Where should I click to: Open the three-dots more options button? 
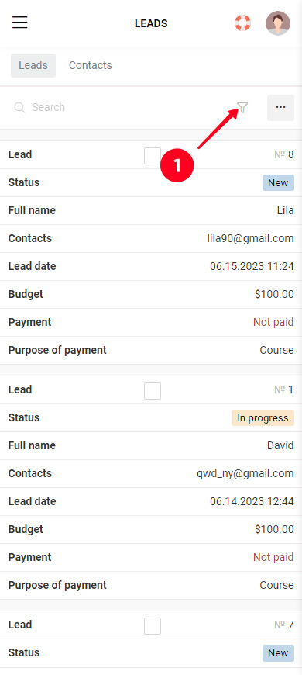tap(280, 108)
